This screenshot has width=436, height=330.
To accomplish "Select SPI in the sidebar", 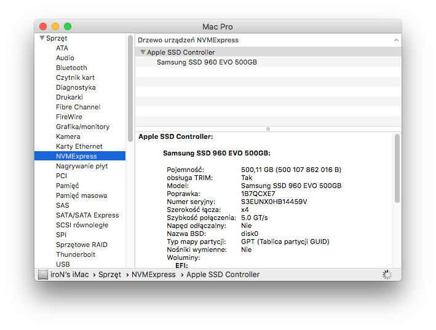I will [61, 235].
